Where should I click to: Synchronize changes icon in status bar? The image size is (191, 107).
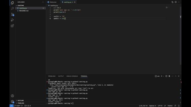click(x=22, y=106)
